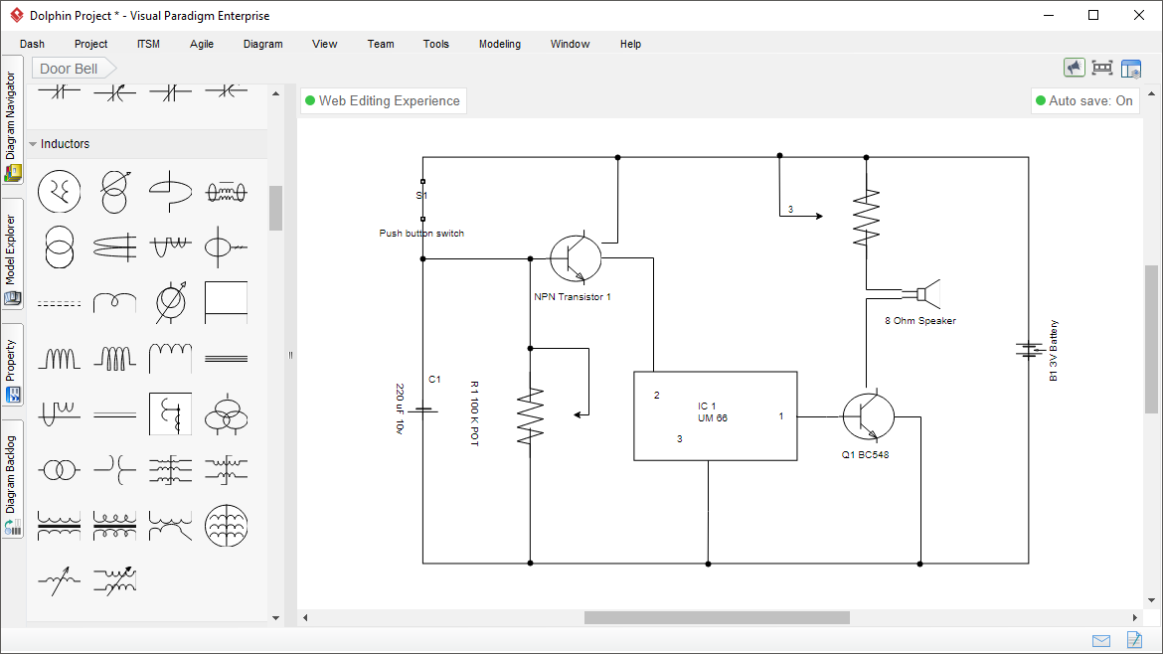The height and width of the screenshot is (654, 1163).
Task: Select the NPN Transistor 1 shape
Action: click(575, 258)
